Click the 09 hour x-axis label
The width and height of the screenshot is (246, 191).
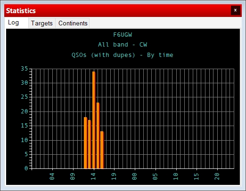click(73, 176)
